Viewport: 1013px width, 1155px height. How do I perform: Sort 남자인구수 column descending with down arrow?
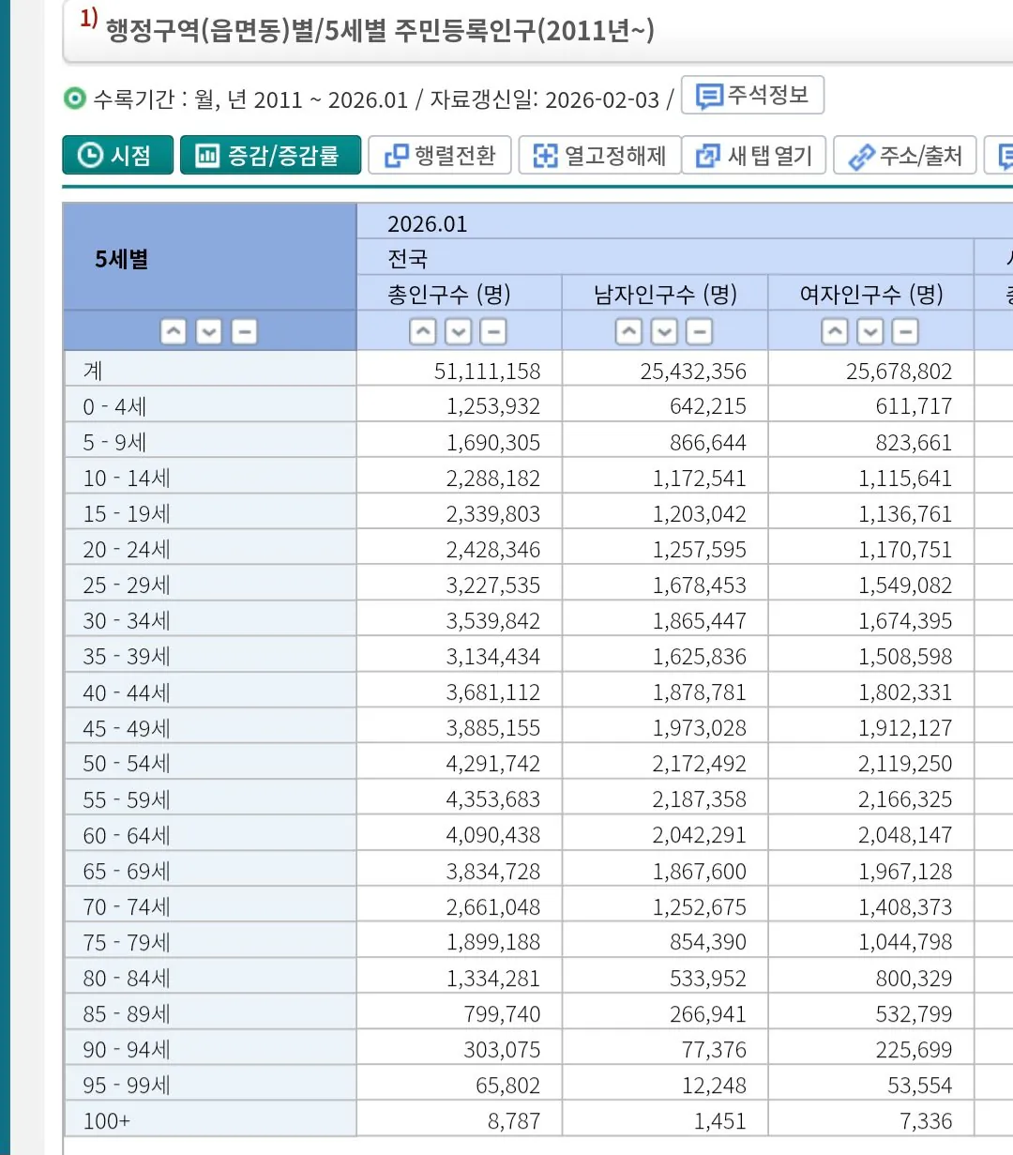click(664, 332)
